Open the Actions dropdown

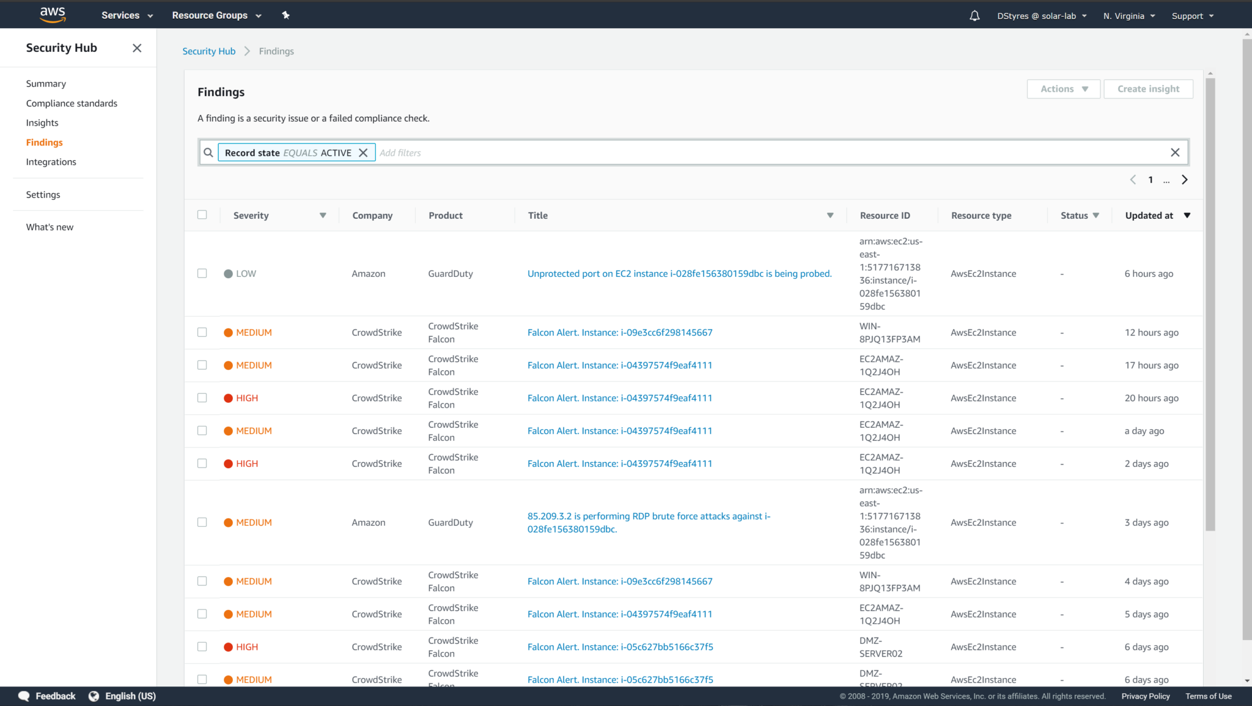click(1063, 89)
